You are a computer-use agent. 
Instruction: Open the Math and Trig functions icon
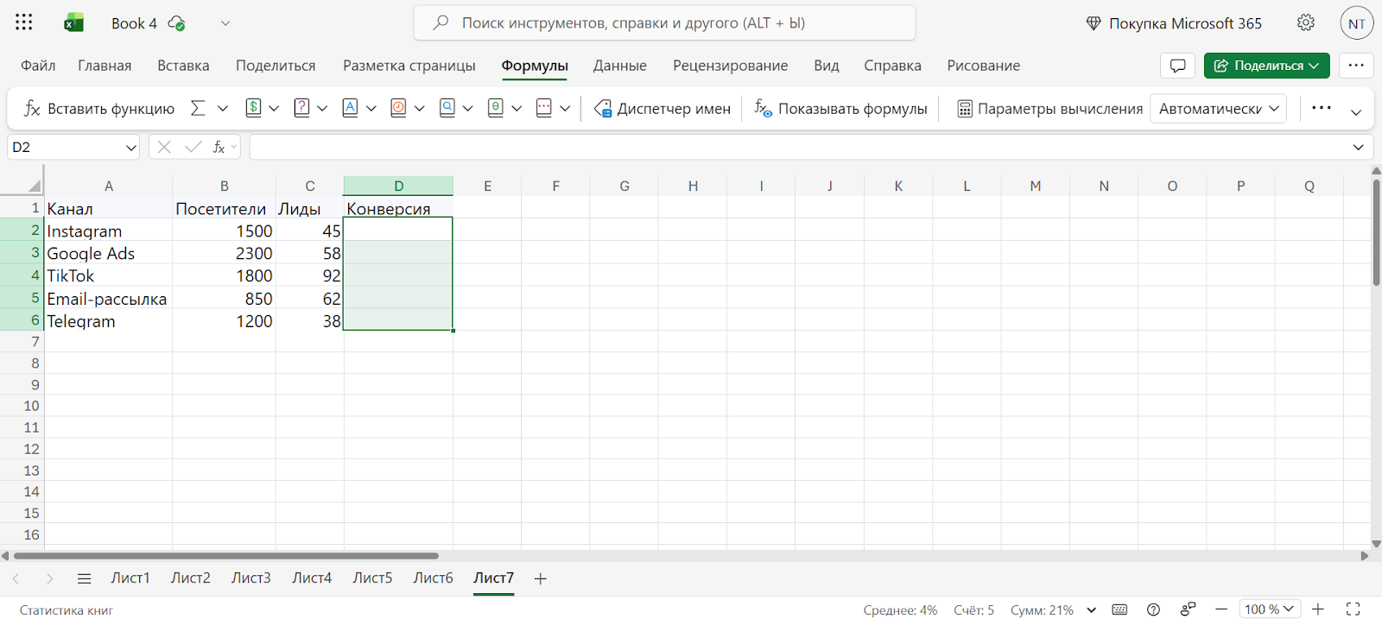tap(496, 108)
